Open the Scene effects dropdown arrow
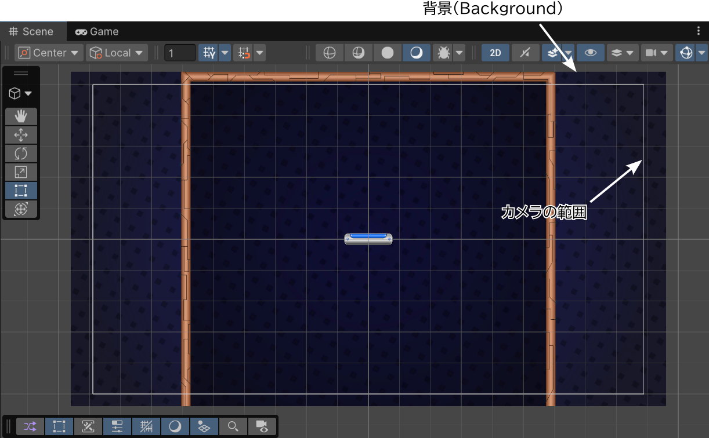This screenshot has width=709, height=438. (569, 53)
